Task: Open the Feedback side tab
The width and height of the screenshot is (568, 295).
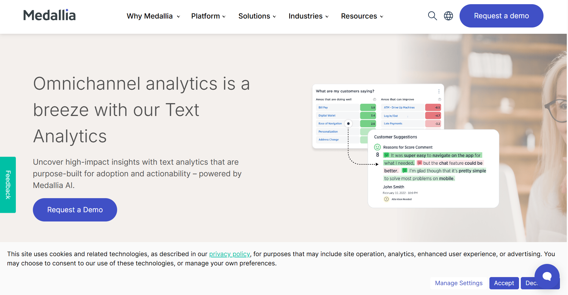Action: pos(8,185)
